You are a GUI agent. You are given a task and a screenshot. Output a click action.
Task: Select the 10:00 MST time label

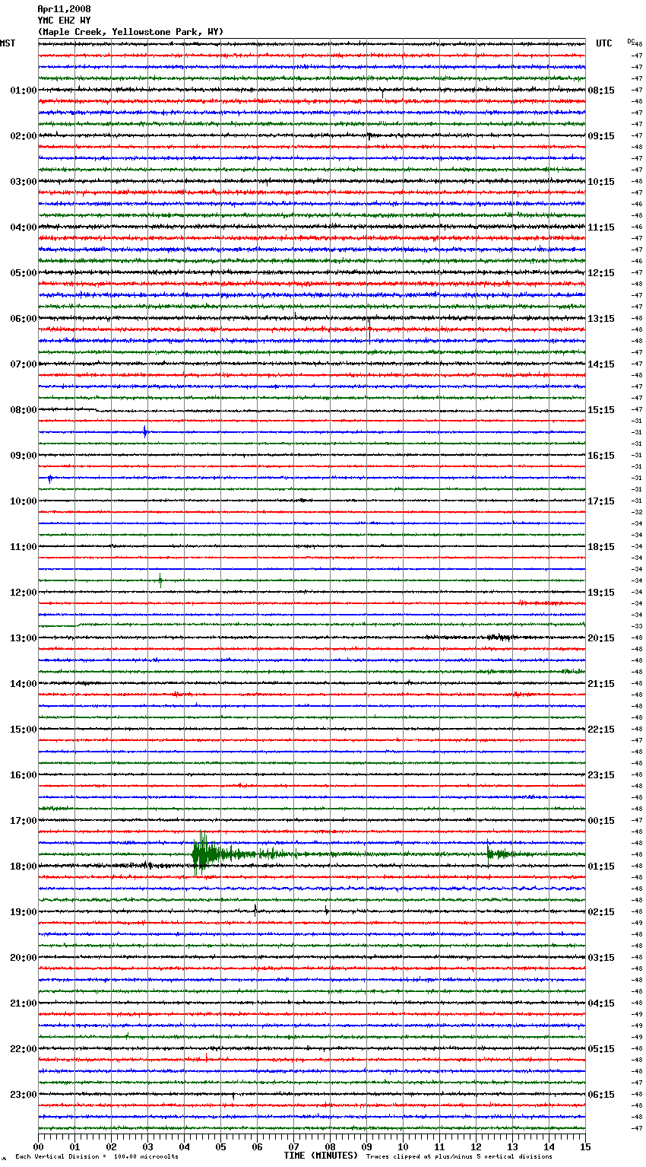tap(24, 501)
